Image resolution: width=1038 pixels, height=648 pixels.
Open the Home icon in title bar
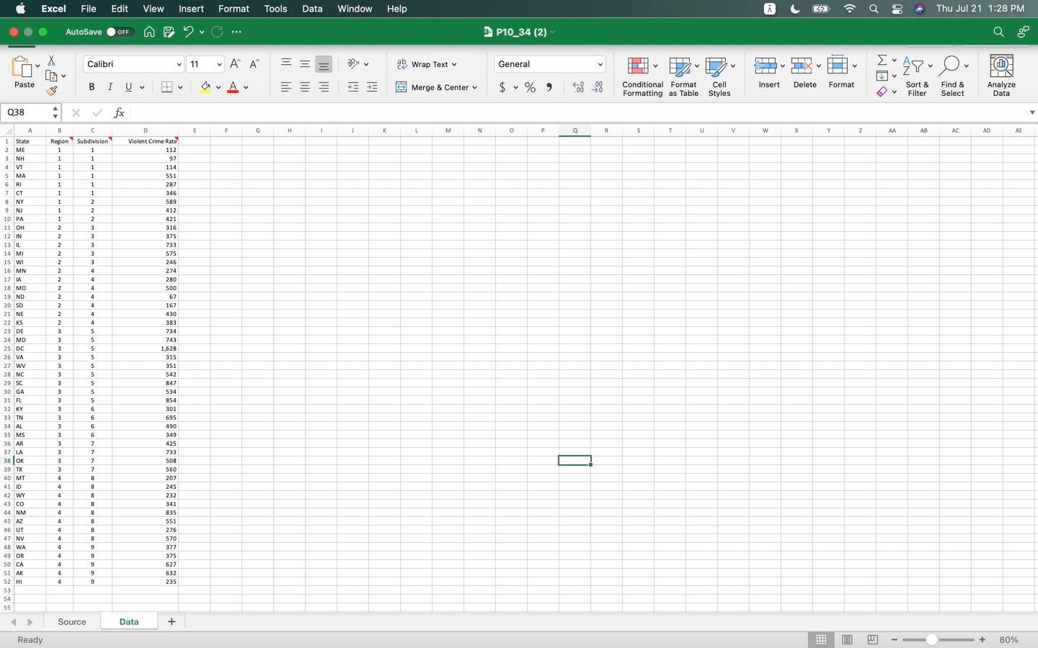tap(149, 32)
